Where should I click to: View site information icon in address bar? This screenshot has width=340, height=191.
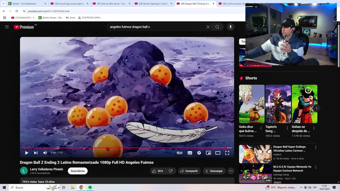click(24, 11)
